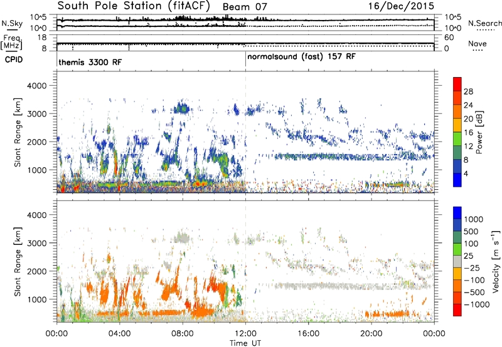The image size is (502, 347).
Task: Click the 'Nave' legend label
Action: 477,43
